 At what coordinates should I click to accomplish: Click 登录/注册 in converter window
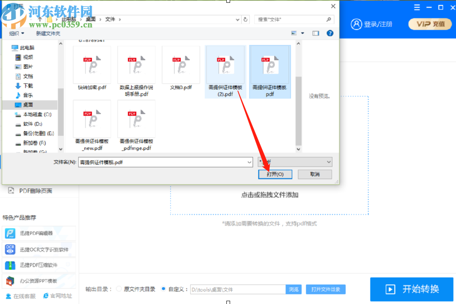pyautogui.click(x=378, y=24)
